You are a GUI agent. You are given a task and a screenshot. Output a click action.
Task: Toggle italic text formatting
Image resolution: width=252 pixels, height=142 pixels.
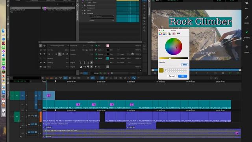tap(52, 54)
